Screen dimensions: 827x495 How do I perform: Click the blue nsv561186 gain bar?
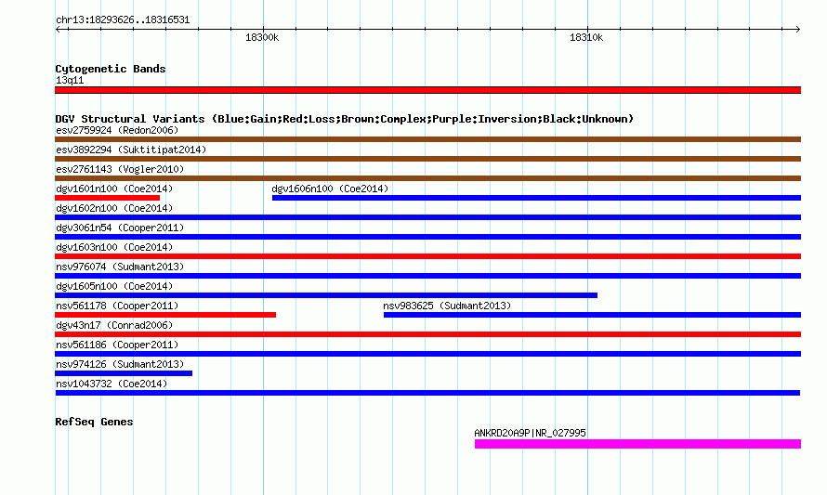tap(427, 354)
